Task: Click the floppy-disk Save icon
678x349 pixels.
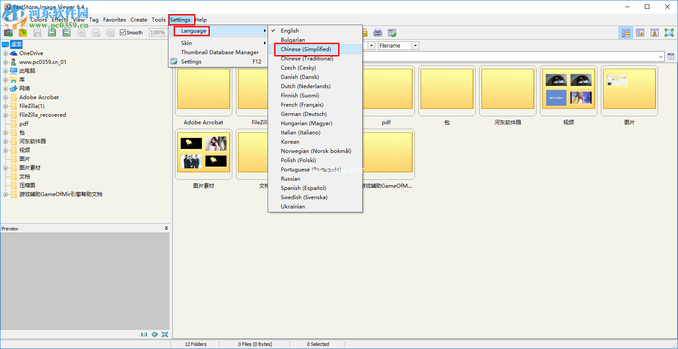Action: pos(37,33)
